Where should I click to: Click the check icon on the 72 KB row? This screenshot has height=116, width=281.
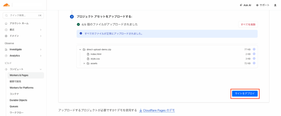tap(254, 63)
